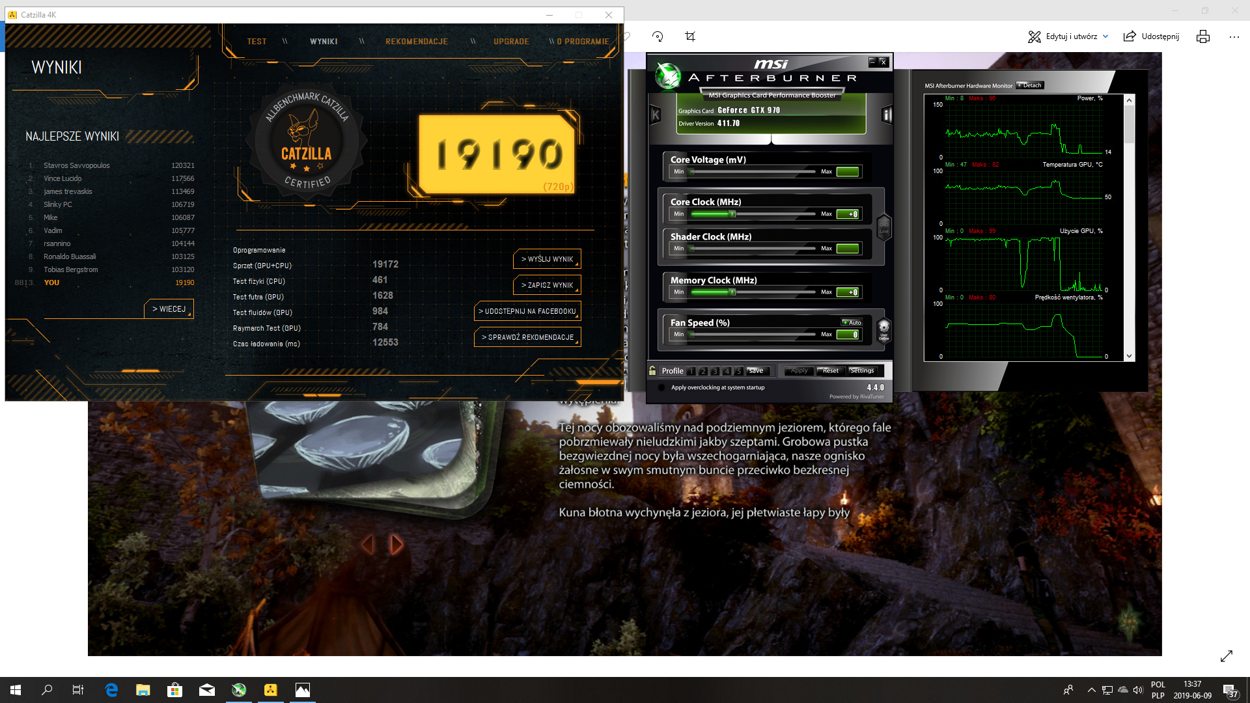Click the fan User Define gear icon

883,330
